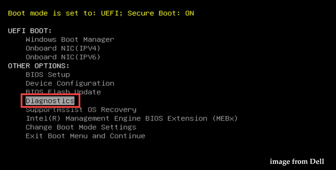Click the OTHER OPTIONS section header
The height and width of the screenshot is (170, 336).
39,66
